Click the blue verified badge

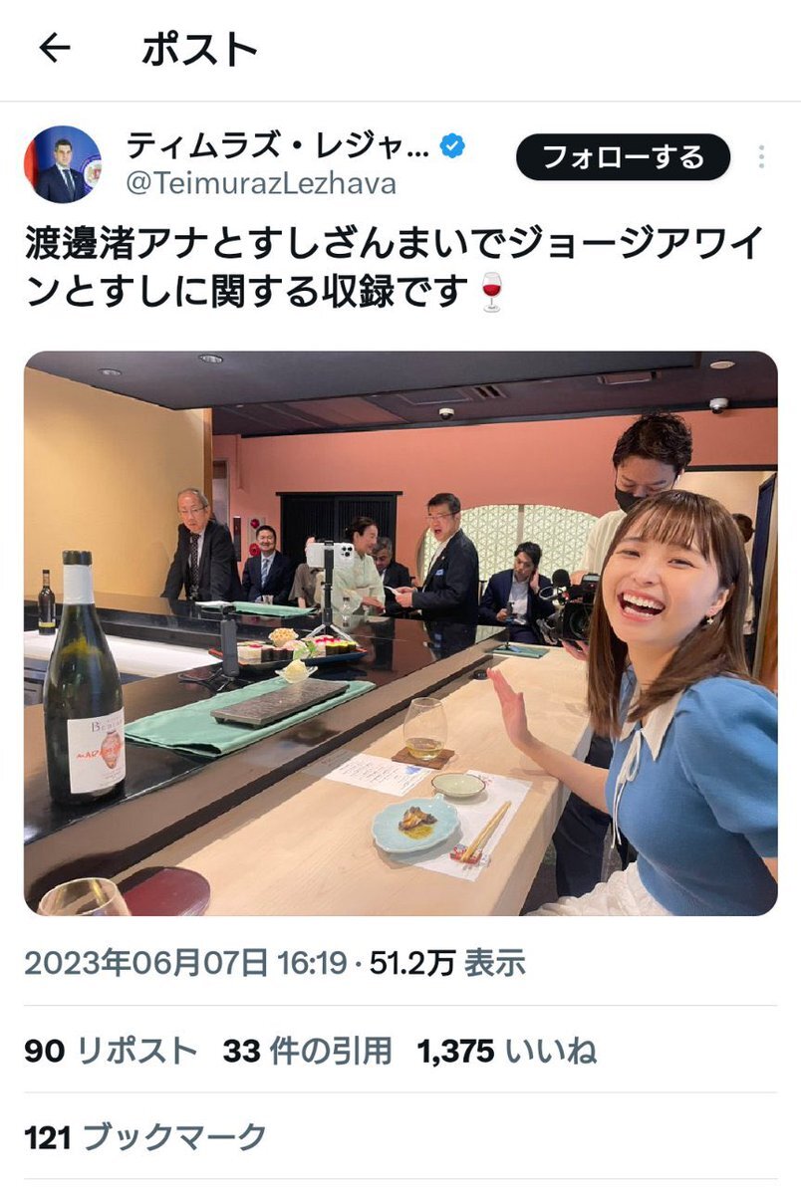[x=452, y=144]
